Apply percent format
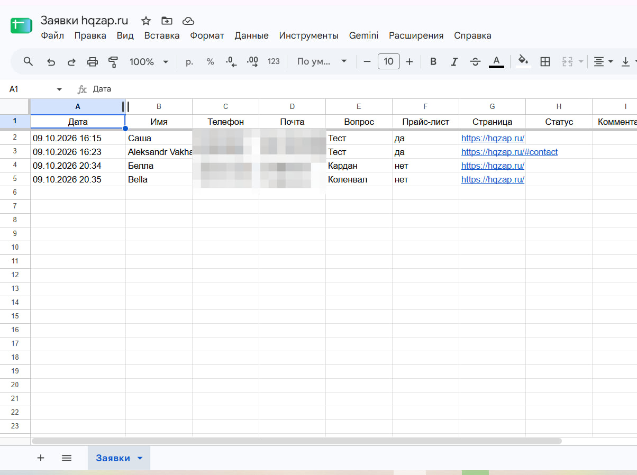 coord(210,62)
